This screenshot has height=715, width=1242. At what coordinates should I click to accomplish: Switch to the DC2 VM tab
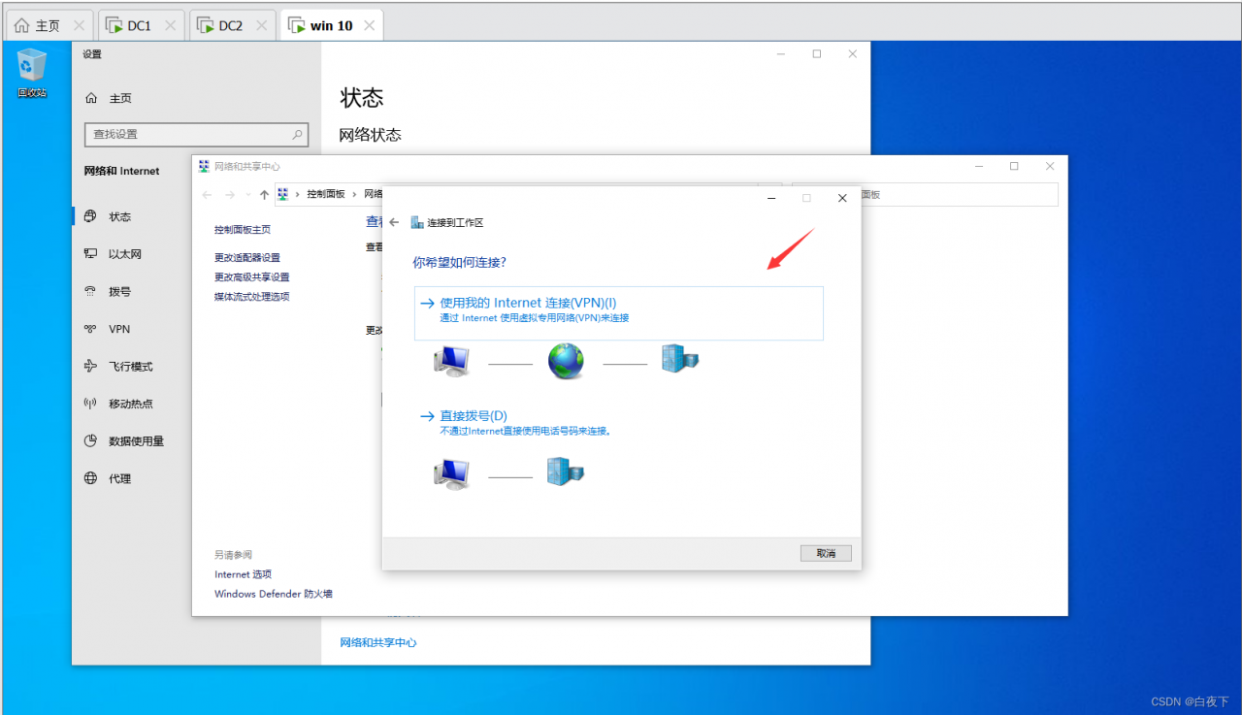coord(233,25)
